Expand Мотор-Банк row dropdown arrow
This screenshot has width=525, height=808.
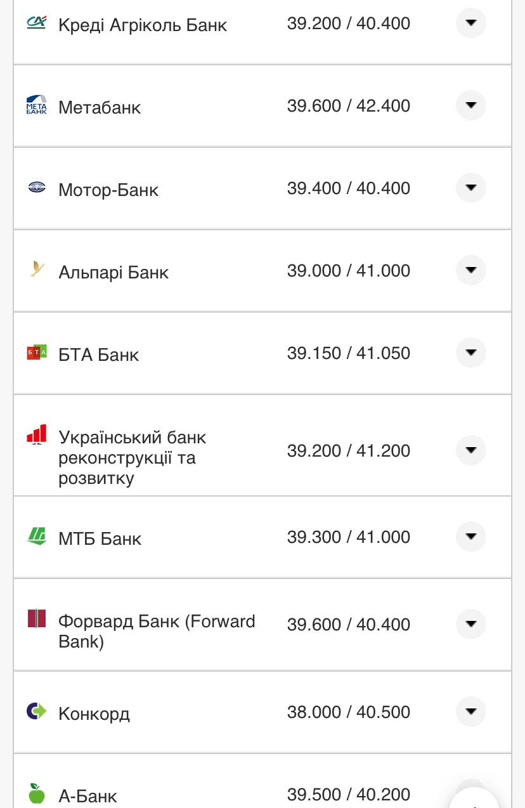pos(470,188)
